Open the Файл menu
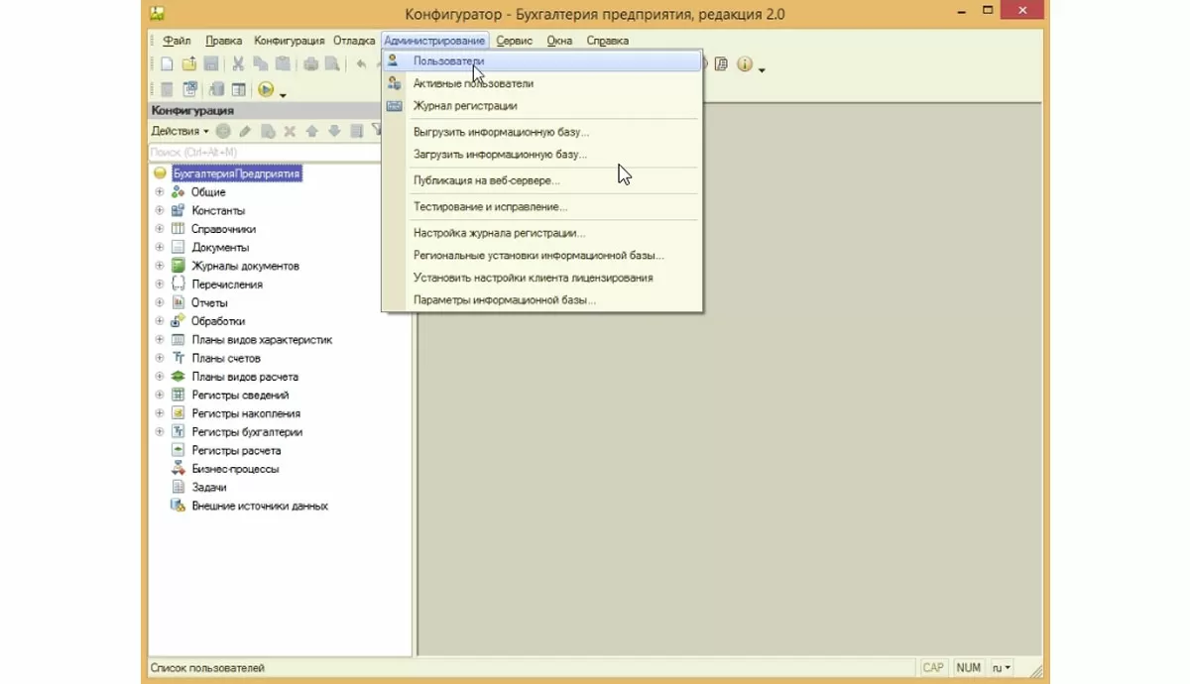The image size is (1190, 684). coord(177,41)
